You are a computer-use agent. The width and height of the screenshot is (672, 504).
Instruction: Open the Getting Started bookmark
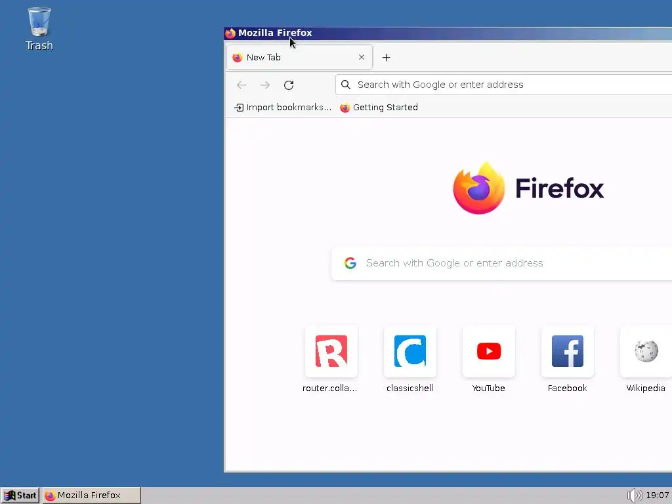coord(379,107)
